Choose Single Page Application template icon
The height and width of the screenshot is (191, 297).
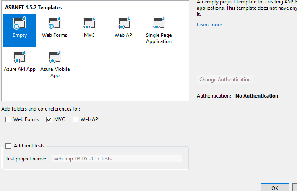tap(159, 23)
